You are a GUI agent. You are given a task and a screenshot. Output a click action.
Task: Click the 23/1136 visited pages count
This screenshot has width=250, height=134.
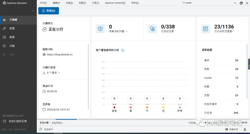224,27
